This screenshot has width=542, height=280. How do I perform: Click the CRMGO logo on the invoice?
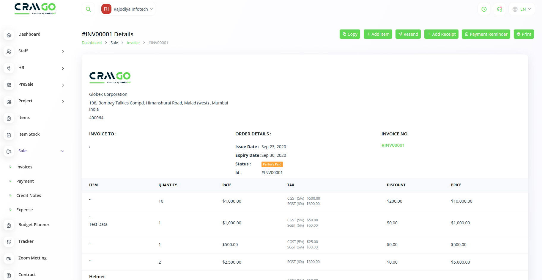110,78
